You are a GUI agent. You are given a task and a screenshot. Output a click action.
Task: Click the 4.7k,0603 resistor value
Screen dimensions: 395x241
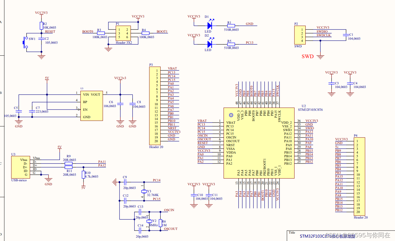click(x=92, y=176)
